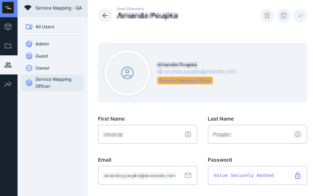Click the back arrow button
The image size is (313, 196).
pos(105,16)
